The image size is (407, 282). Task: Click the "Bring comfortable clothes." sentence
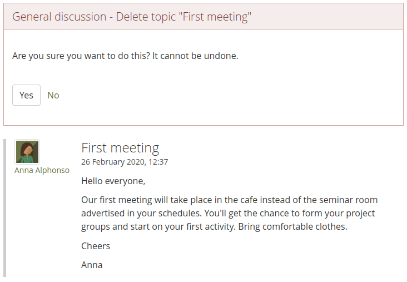[293, 227]
